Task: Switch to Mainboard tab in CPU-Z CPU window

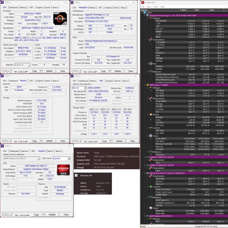Action: (14, 8)
